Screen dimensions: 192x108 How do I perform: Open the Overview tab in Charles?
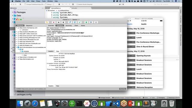click(51, 25)
